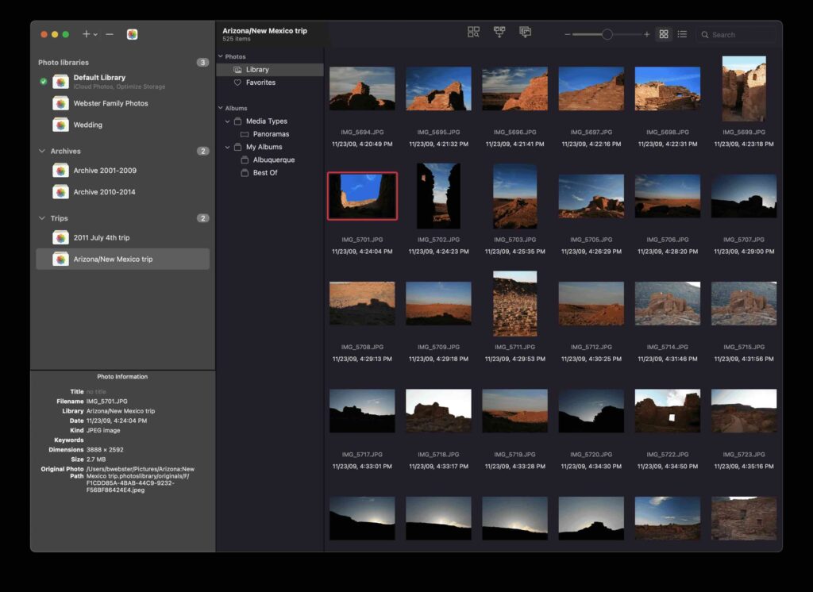This screenshot has height=592, width=813.
Task: Collapse the My Albums tree expander
Action: tap(228, 147)
